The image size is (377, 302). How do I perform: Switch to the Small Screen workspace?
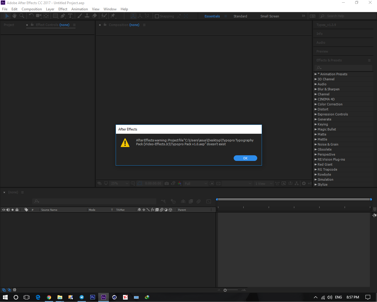[270, 16]
